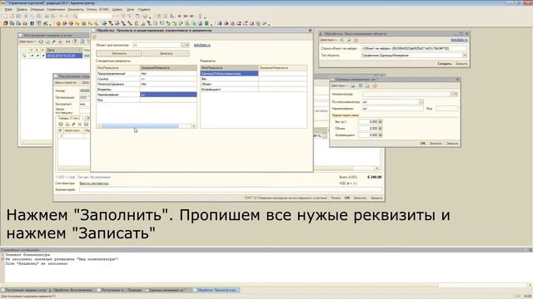Click the Заполнить button
The width and height of the screenshot is (533, 299).
coord(119,53)
